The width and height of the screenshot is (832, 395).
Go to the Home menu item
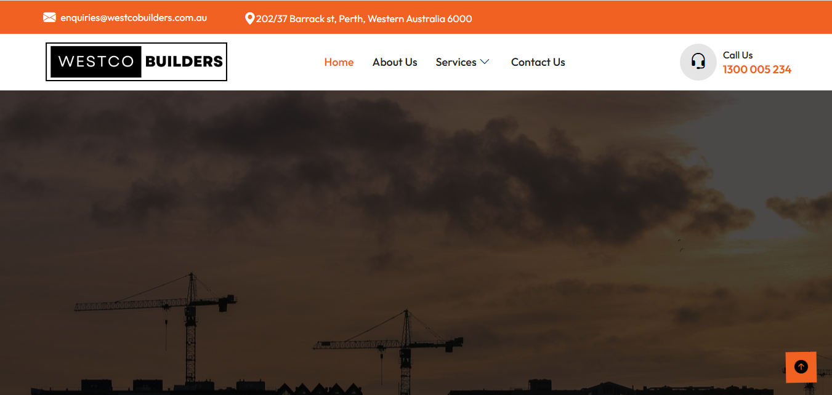click(x=339, y=62)
